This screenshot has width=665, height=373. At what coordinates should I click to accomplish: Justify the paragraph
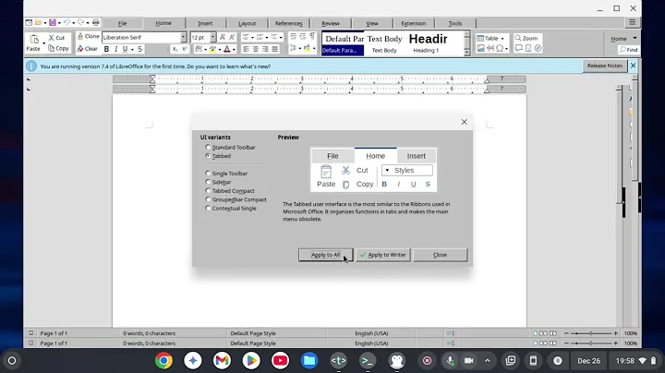coord(274,49)
